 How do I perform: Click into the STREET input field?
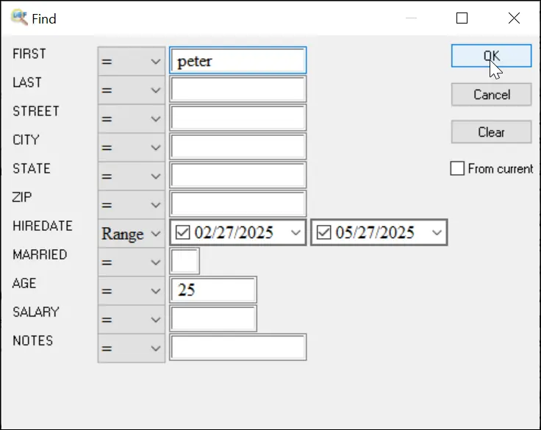[237, 118]
